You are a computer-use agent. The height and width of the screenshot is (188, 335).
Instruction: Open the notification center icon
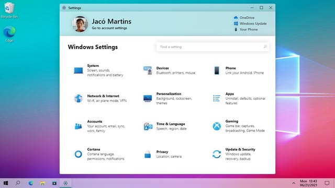pos(327,183)
